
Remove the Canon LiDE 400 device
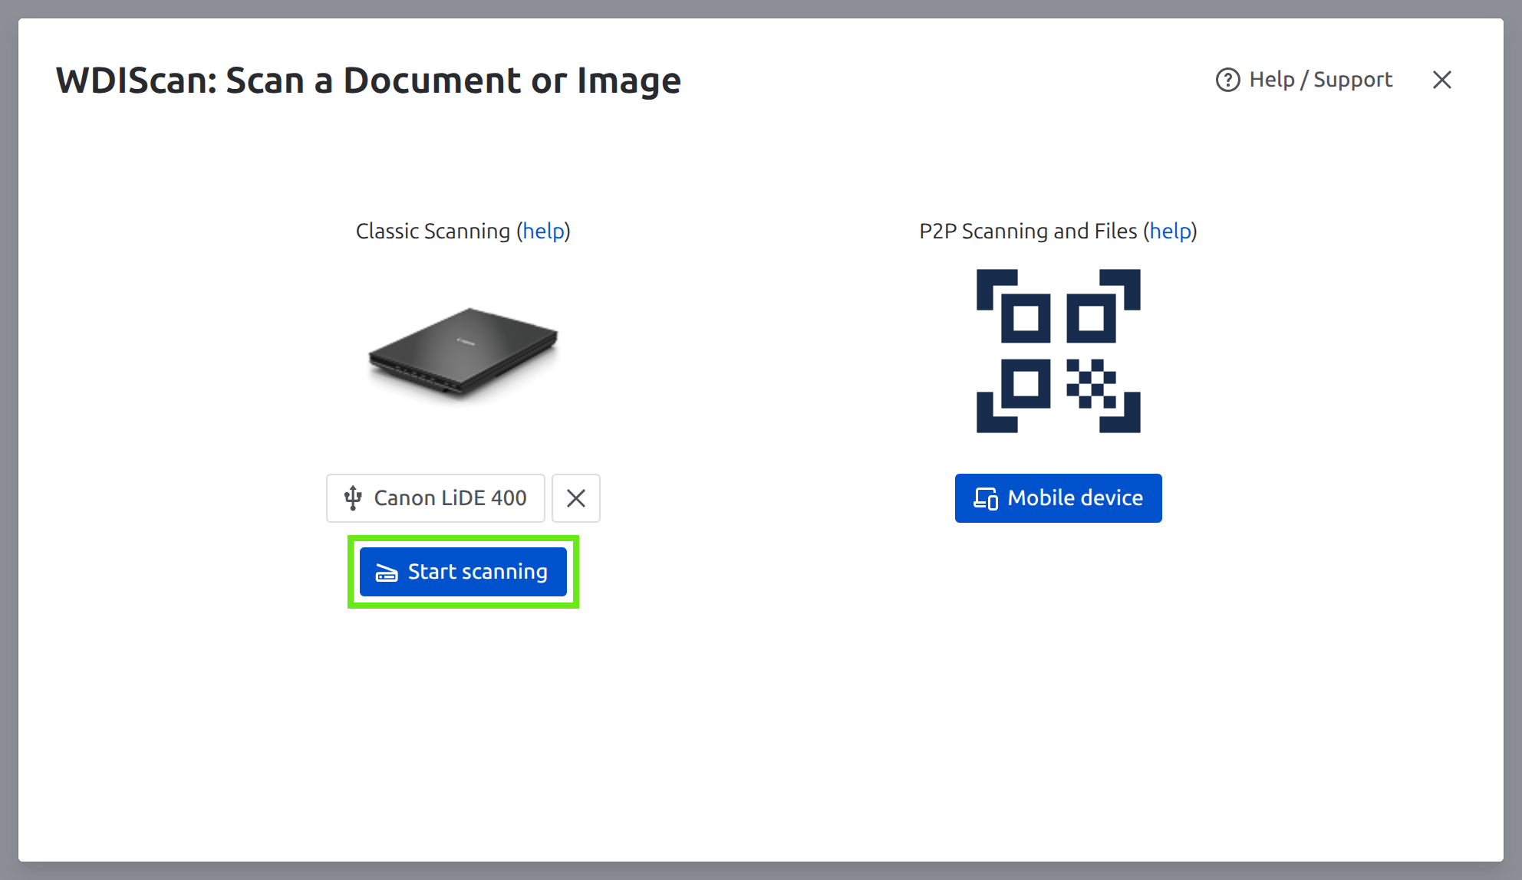[576, 498]
